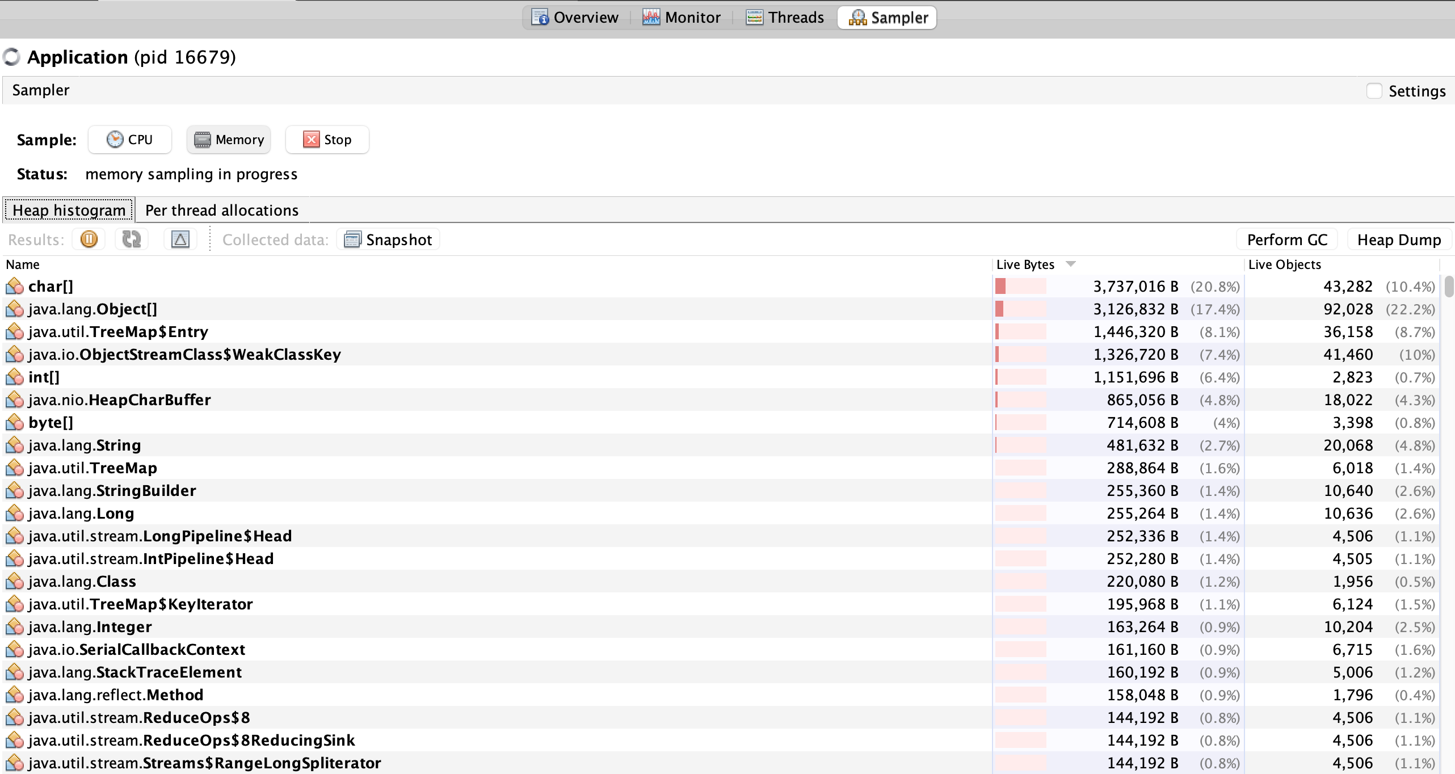Sort by Name column header

pos(23,264)
